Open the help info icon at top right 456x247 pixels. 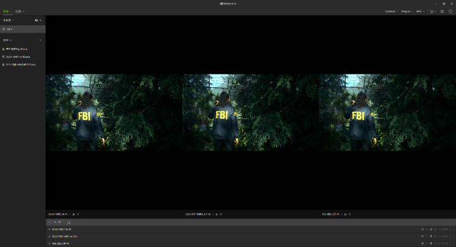(450, 11)
